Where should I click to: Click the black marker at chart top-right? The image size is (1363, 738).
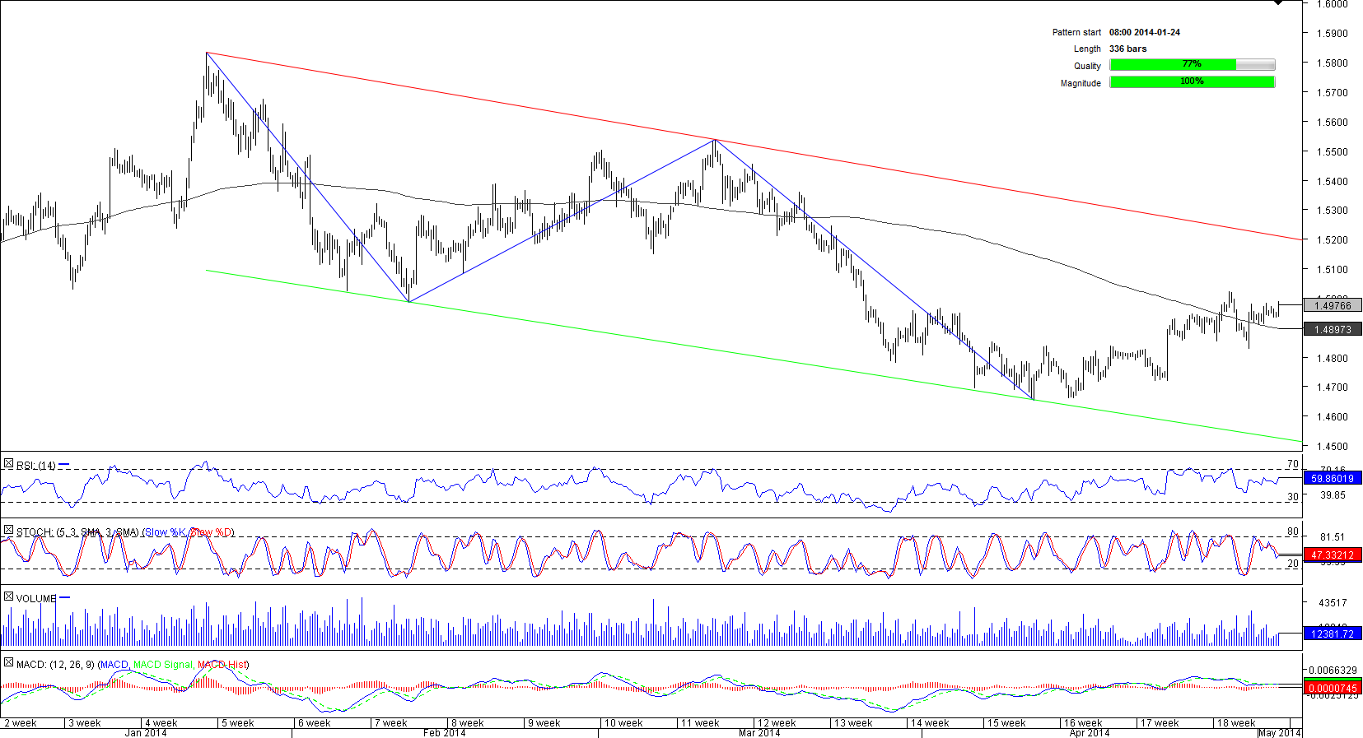(1277, 2)
